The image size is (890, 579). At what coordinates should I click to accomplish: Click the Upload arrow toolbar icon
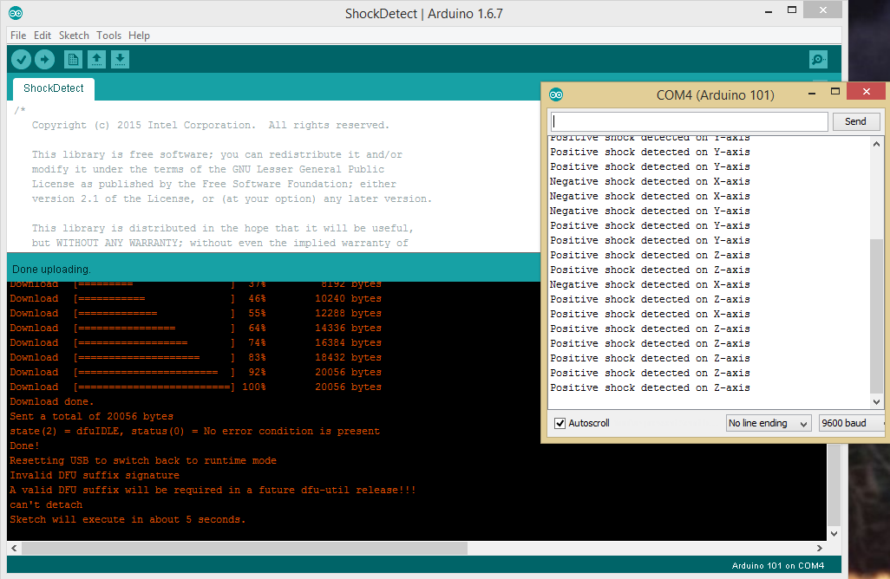(x=45, y=59)
